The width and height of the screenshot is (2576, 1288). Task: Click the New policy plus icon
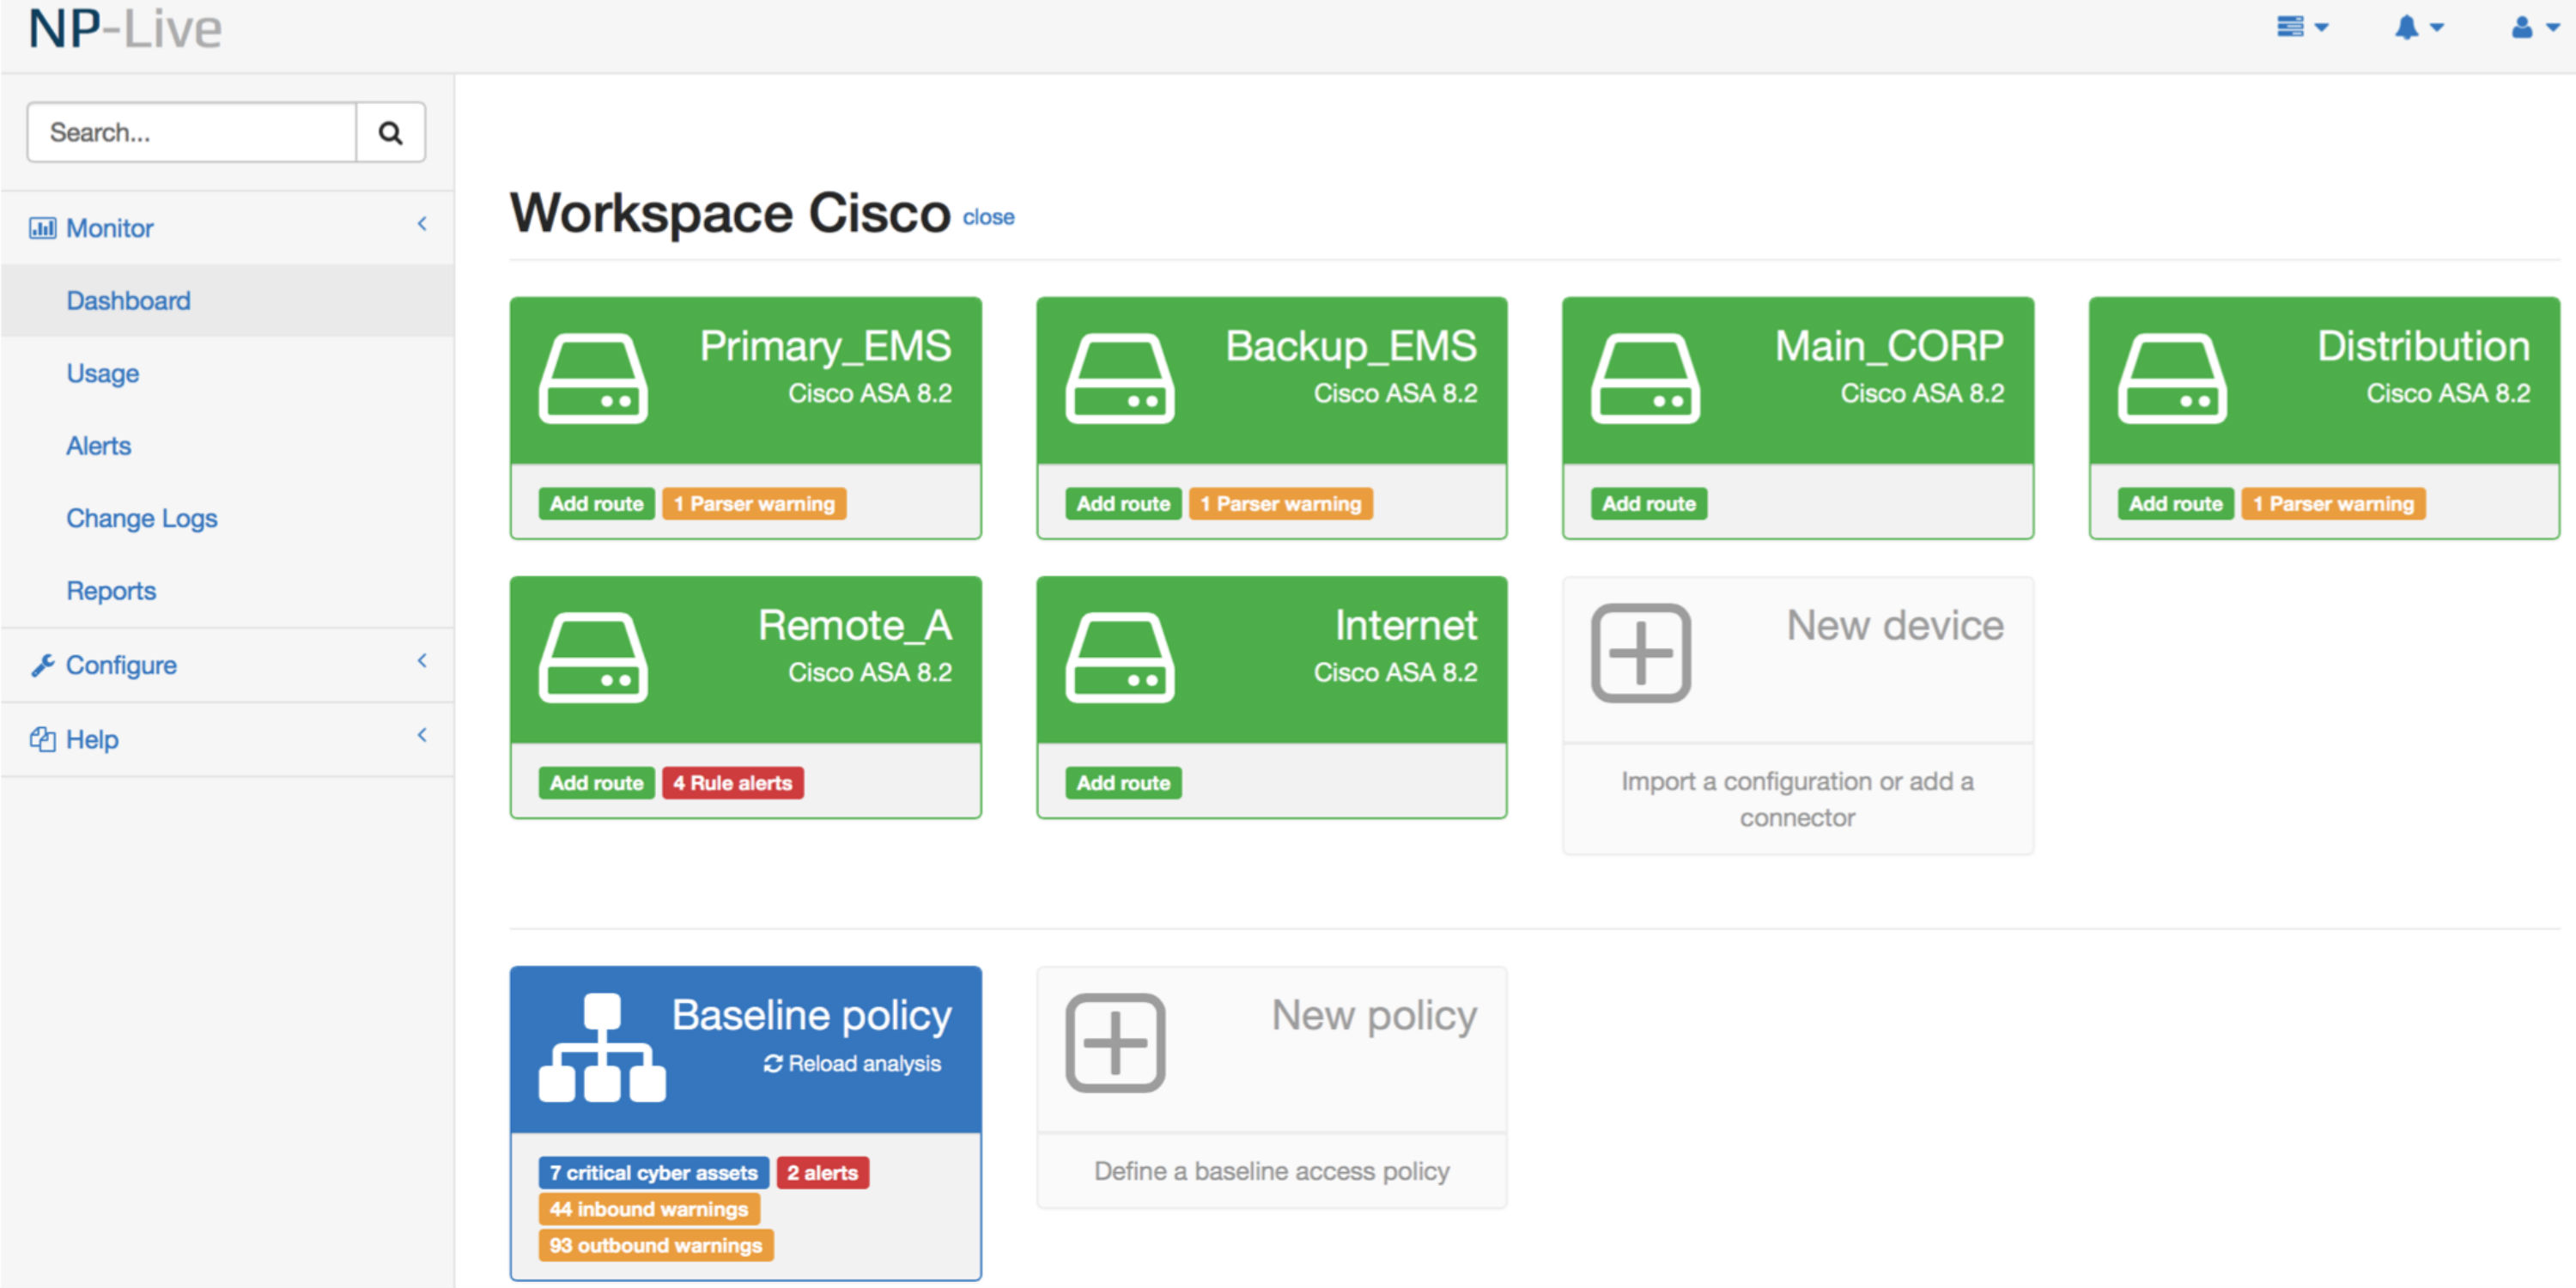[1115, 1043]
